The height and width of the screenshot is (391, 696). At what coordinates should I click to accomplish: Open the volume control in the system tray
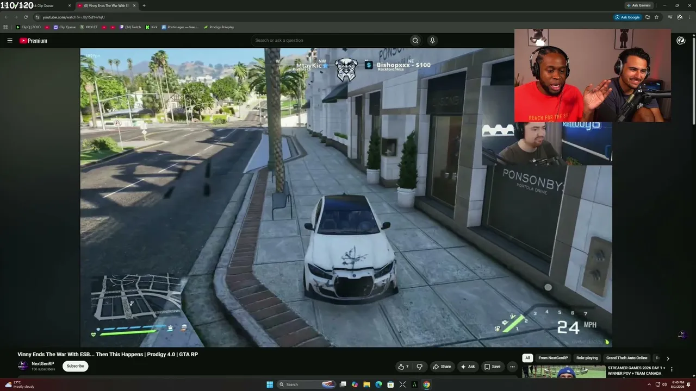tap(664, 384)
